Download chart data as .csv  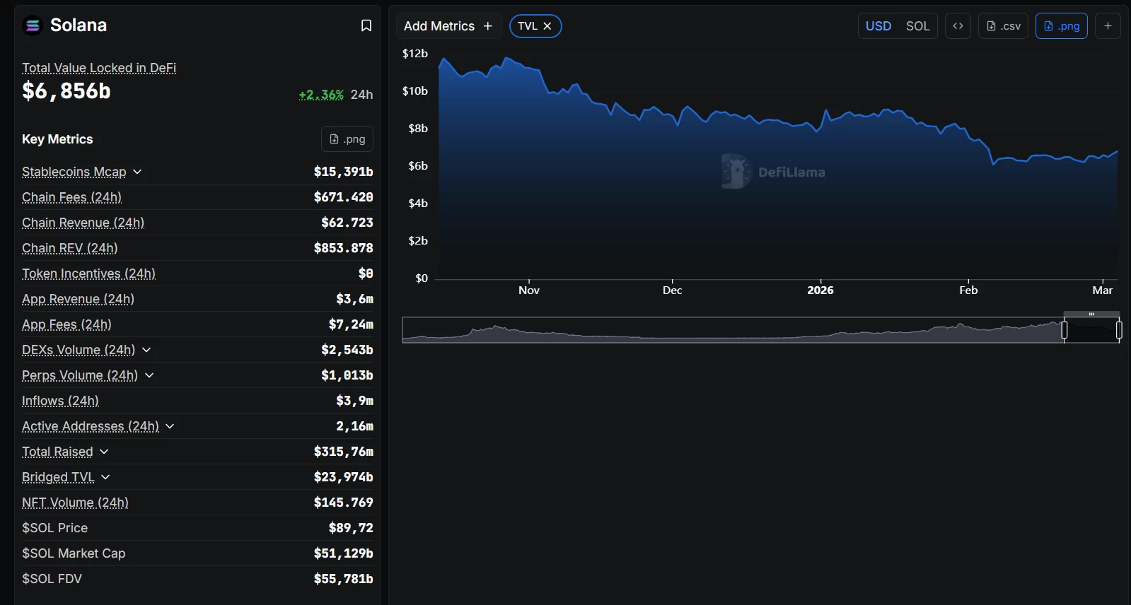click(1003, 26)
